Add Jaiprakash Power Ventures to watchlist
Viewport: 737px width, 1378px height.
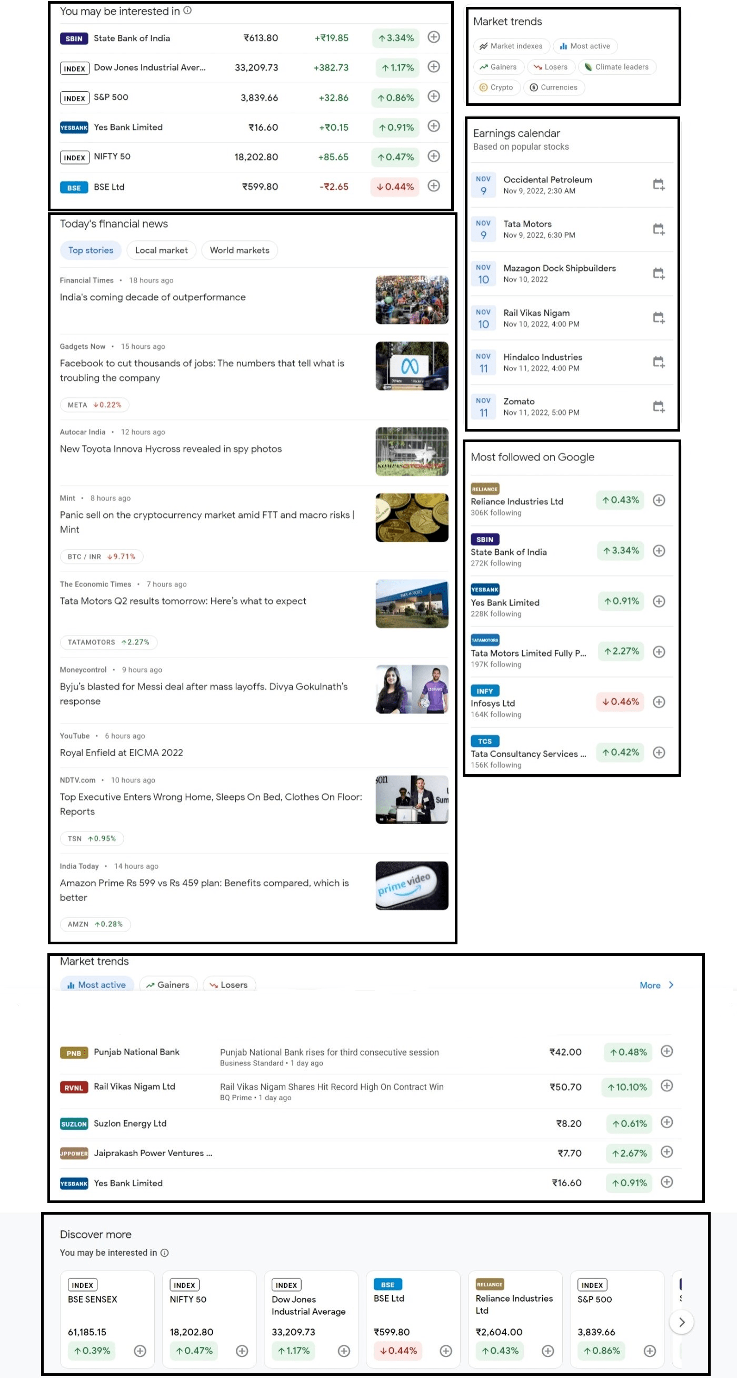click(666, 1152)
